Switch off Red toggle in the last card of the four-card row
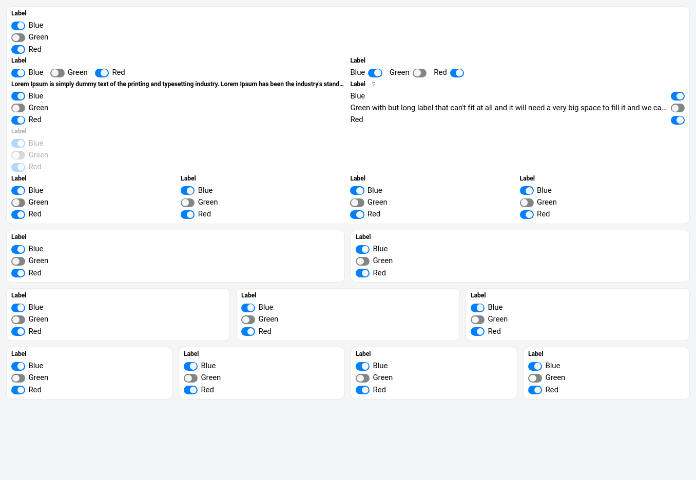Screen dimensions: 696x480 pyautogui.click(x=535, y=390)
